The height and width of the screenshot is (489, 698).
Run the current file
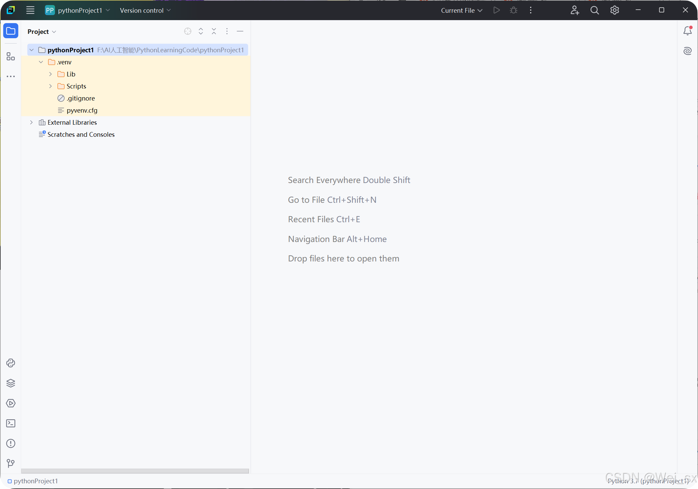[497, 10]
